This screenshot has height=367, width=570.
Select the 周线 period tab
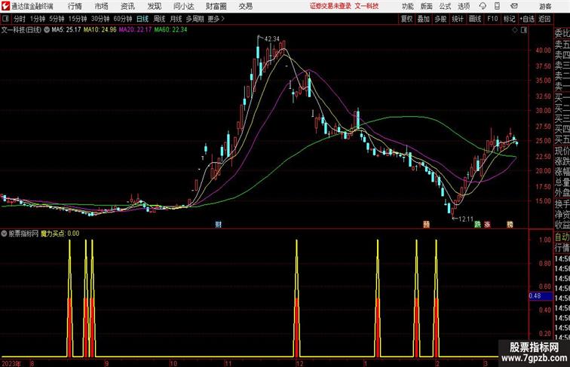pos(159,19)
